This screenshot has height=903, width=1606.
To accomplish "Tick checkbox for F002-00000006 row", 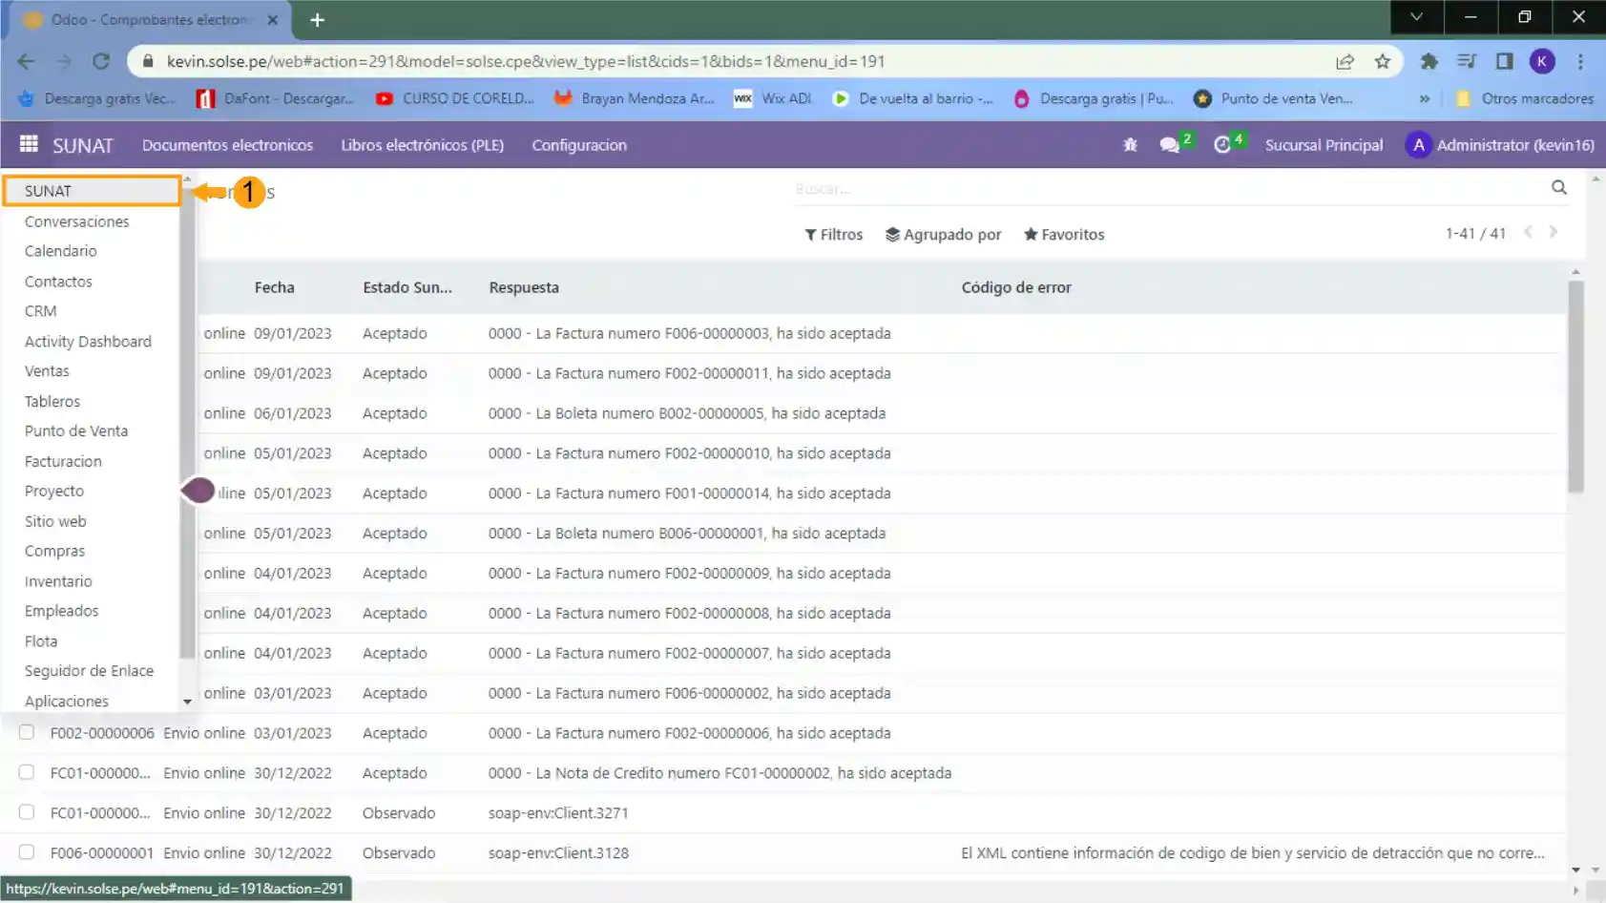I will point(27,732).
